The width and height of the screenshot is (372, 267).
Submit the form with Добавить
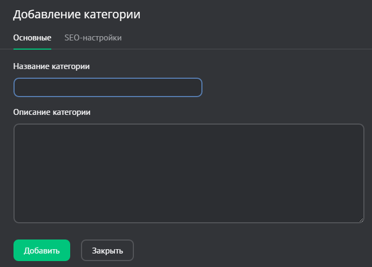coord(42,250)
